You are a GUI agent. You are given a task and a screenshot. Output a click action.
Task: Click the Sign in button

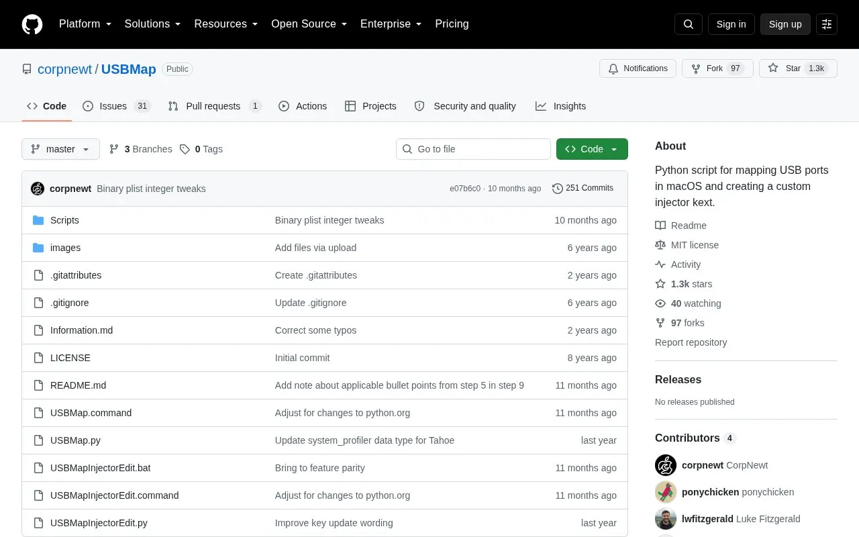(x=731, y=24)
